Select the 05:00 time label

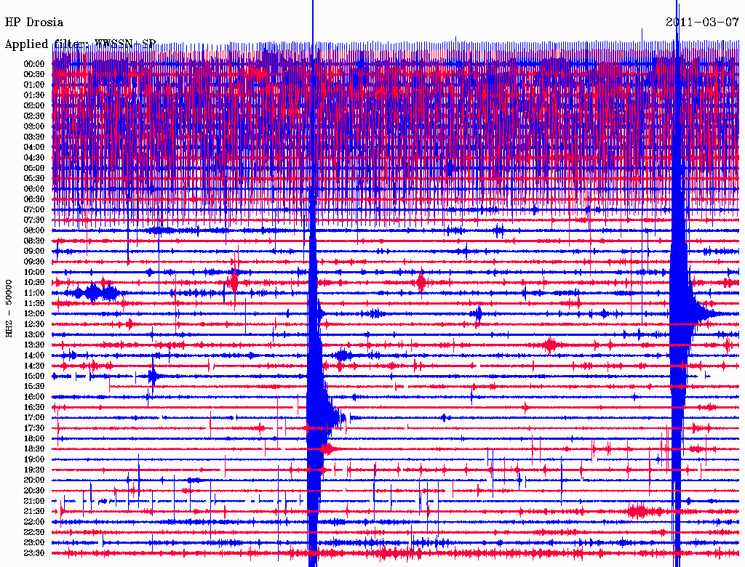click(34, 168)
